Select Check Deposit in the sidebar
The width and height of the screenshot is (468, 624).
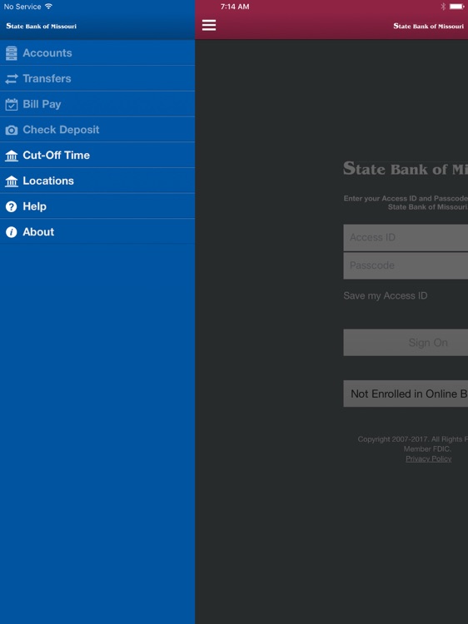97,129
